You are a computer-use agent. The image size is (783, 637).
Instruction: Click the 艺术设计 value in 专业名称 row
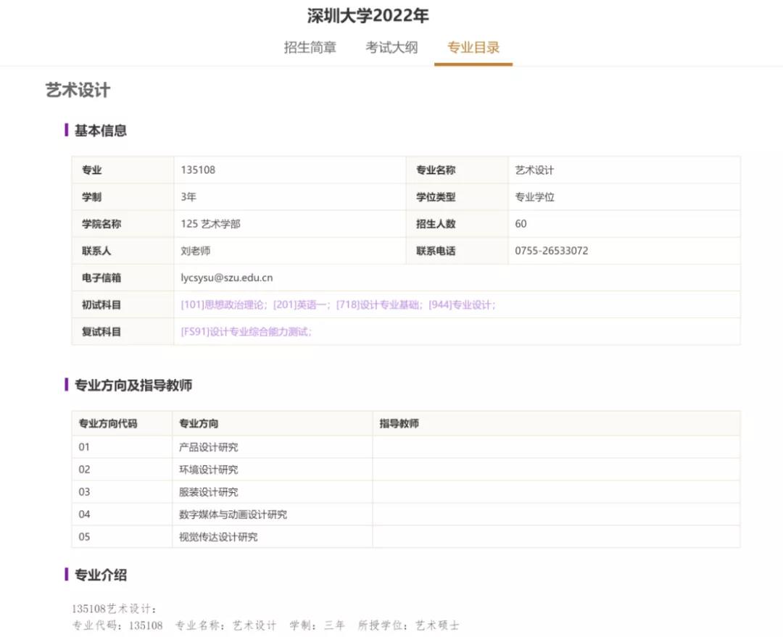(534, 170)
